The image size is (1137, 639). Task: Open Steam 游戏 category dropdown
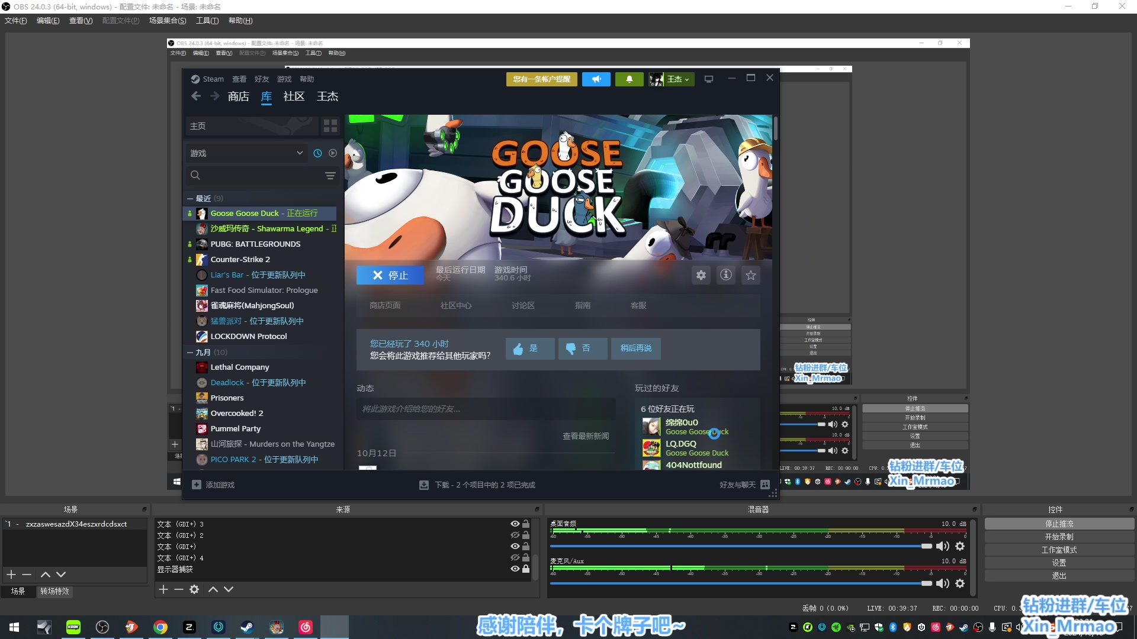tap(247, 153)
